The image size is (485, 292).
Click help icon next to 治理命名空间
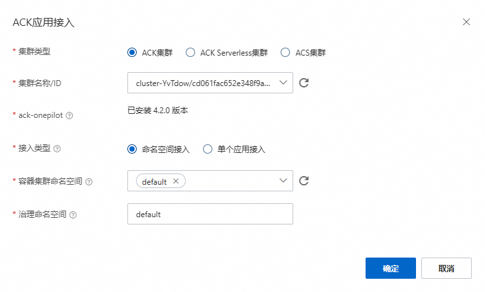pyautogui.click(x=73, y=215)
